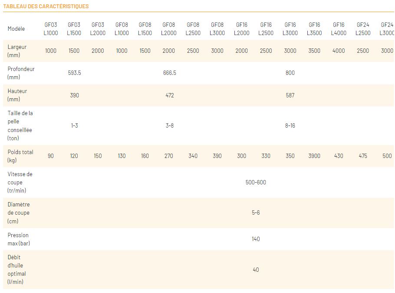Image resolution: width=395 pixels, height=293 pixels.
Task: Click the Largeur (mm) row label
Action: point(17,51)
